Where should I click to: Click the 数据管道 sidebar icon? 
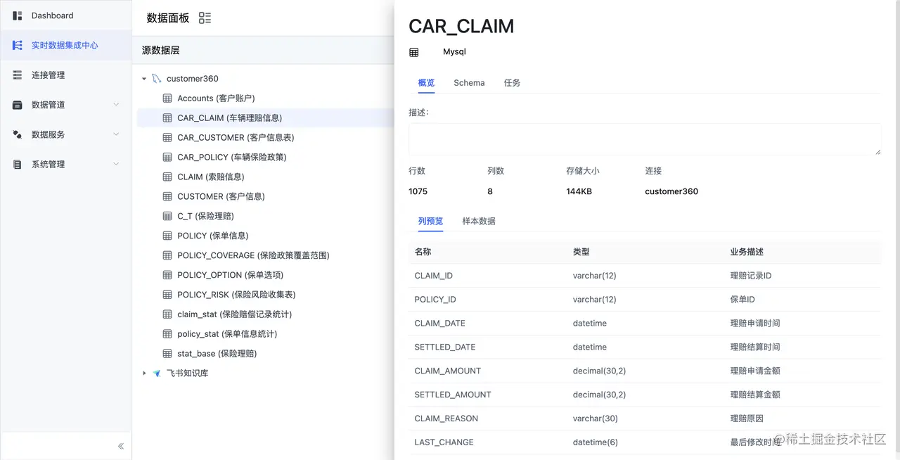tap(18, 105)
